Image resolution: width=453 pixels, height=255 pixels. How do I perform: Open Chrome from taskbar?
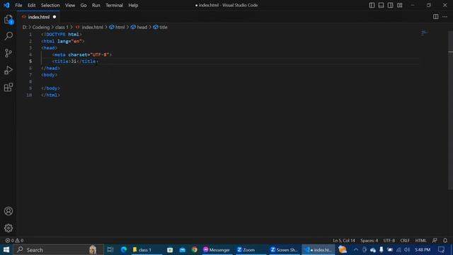point(195,250)
